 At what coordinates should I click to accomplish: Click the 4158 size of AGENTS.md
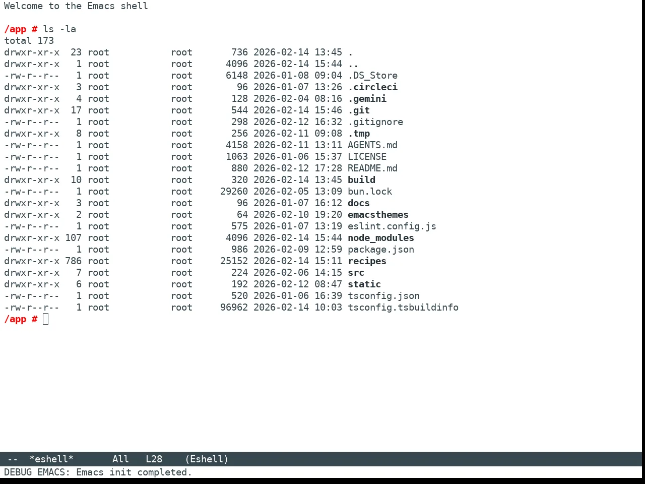[x=237, y=145]
